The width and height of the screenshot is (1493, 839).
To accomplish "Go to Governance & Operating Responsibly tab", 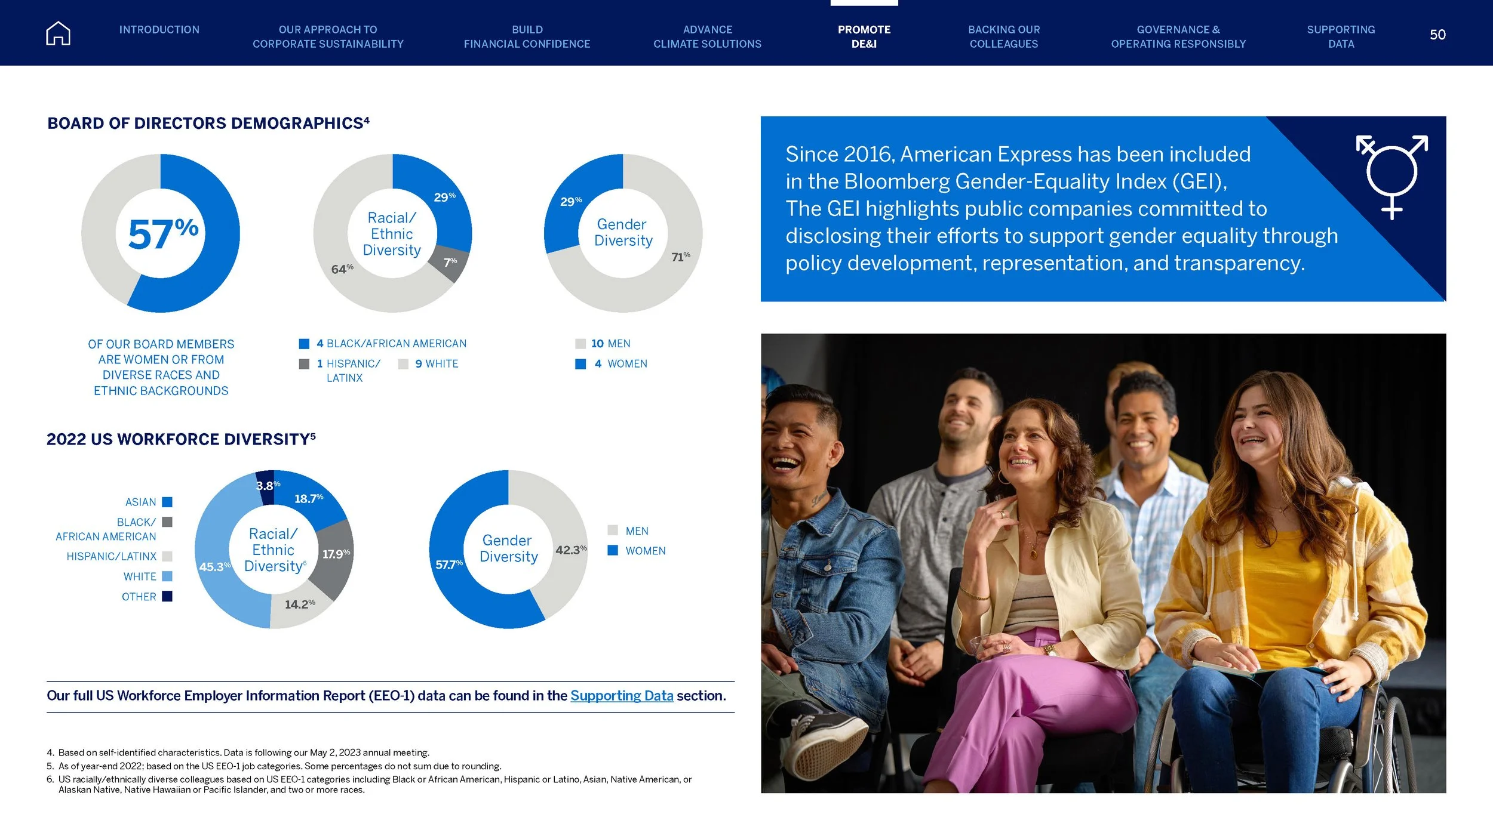I will click(1178, 36).
